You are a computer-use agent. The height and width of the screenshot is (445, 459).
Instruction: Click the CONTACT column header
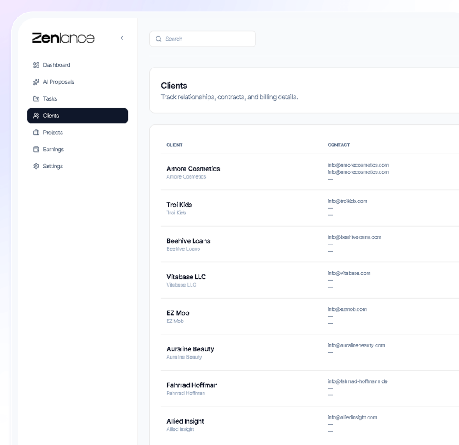click(x=338, y=145)
